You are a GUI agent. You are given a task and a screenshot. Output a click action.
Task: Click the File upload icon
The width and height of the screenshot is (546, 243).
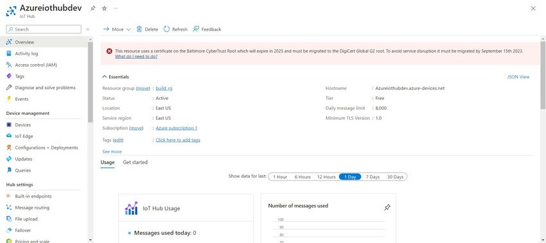click(9, 219)
